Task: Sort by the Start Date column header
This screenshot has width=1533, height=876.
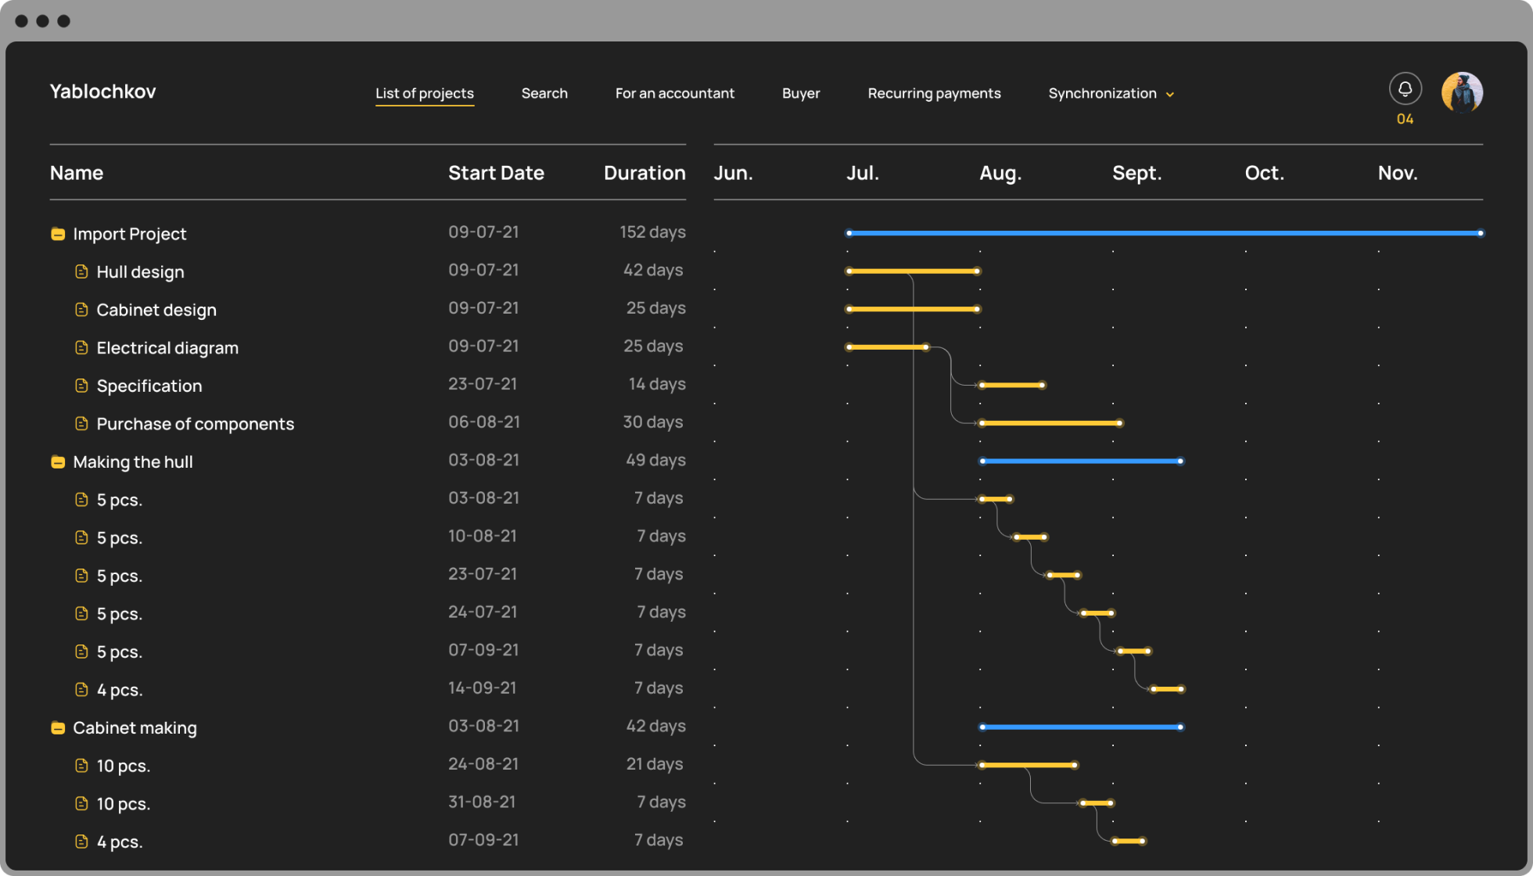Action: click(496, 173)
